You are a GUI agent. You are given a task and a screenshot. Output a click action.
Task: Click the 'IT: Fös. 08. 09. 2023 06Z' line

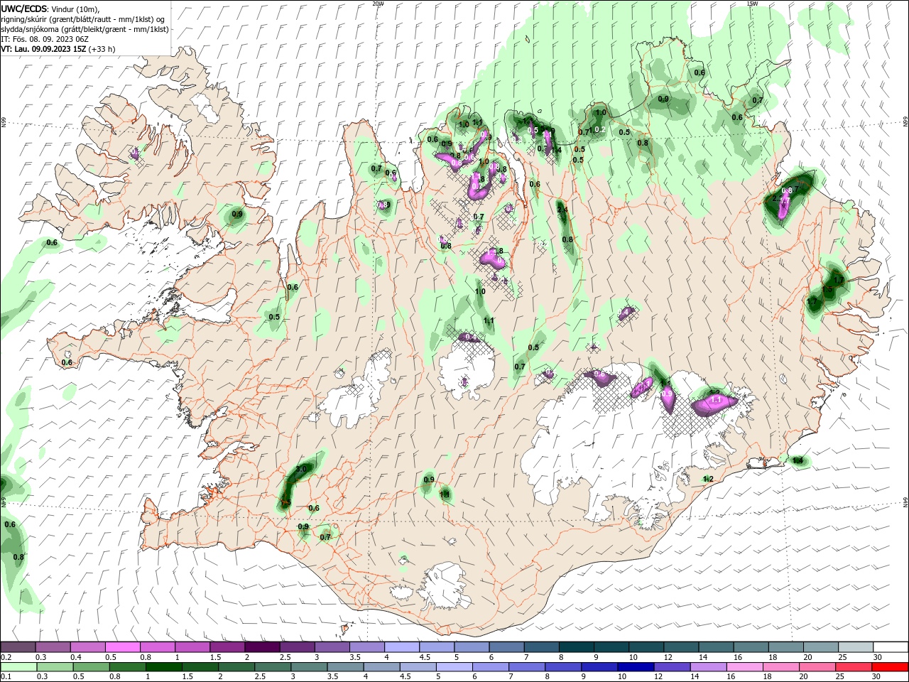(45, 39)
